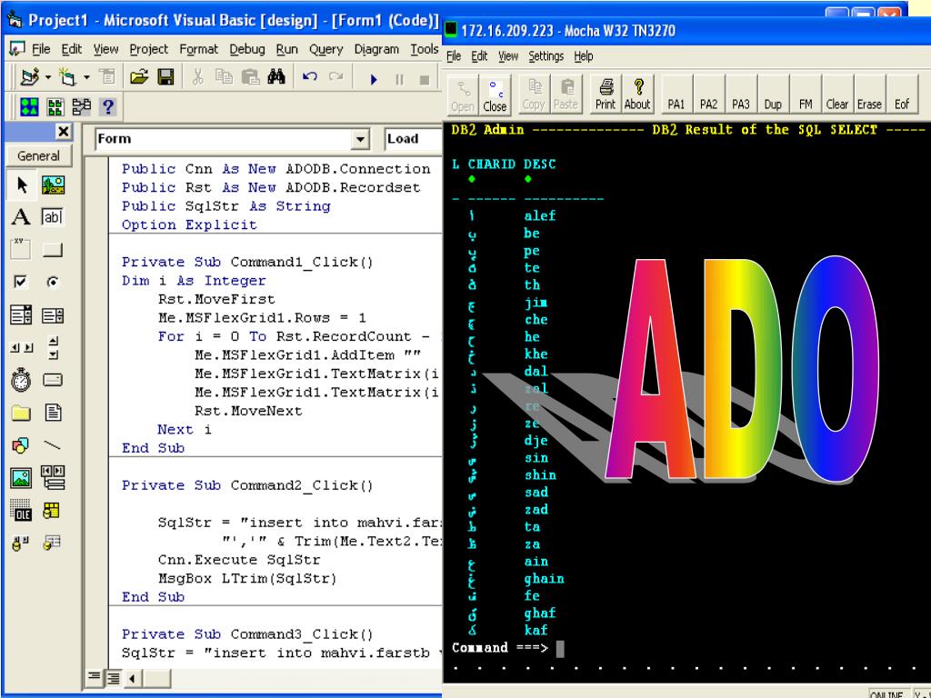Expand the Form object dropdown in code window
Screen dimensions: 931x698
click(360, 139)
